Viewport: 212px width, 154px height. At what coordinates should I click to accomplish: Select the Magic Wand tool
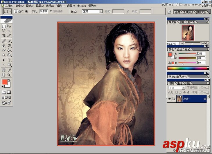pyautogui.click(x=9, y=31)
